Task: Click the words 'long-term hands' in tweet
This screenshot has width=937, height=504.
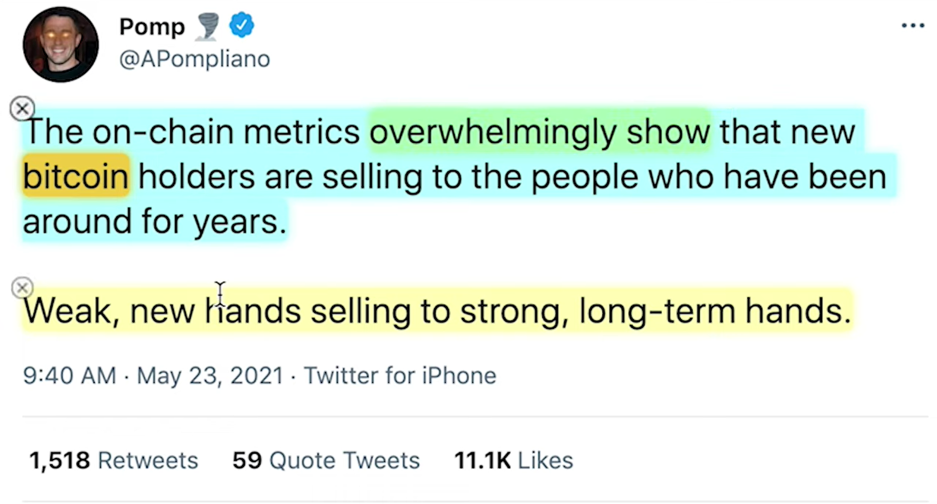Action: 715,311
